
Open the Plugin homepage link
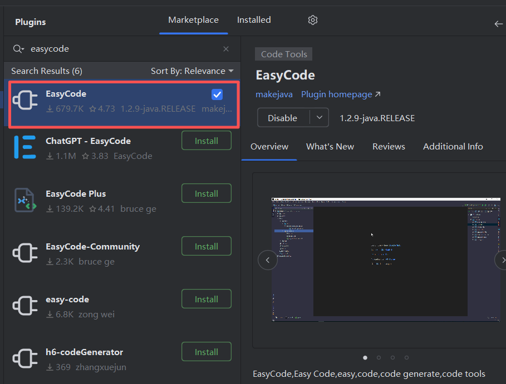coord(341,94)
